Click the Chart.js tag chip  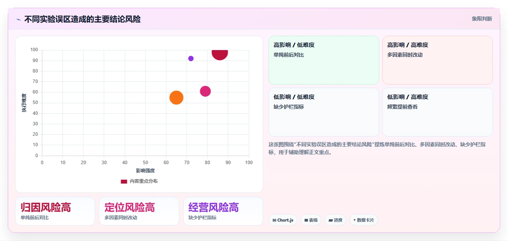(x=283, y=220)
